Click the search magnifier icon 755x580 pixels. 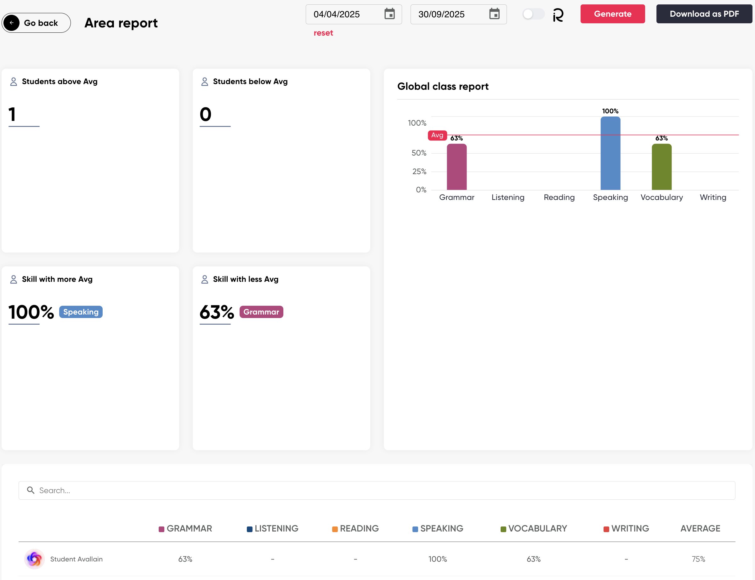coord(31,490)
